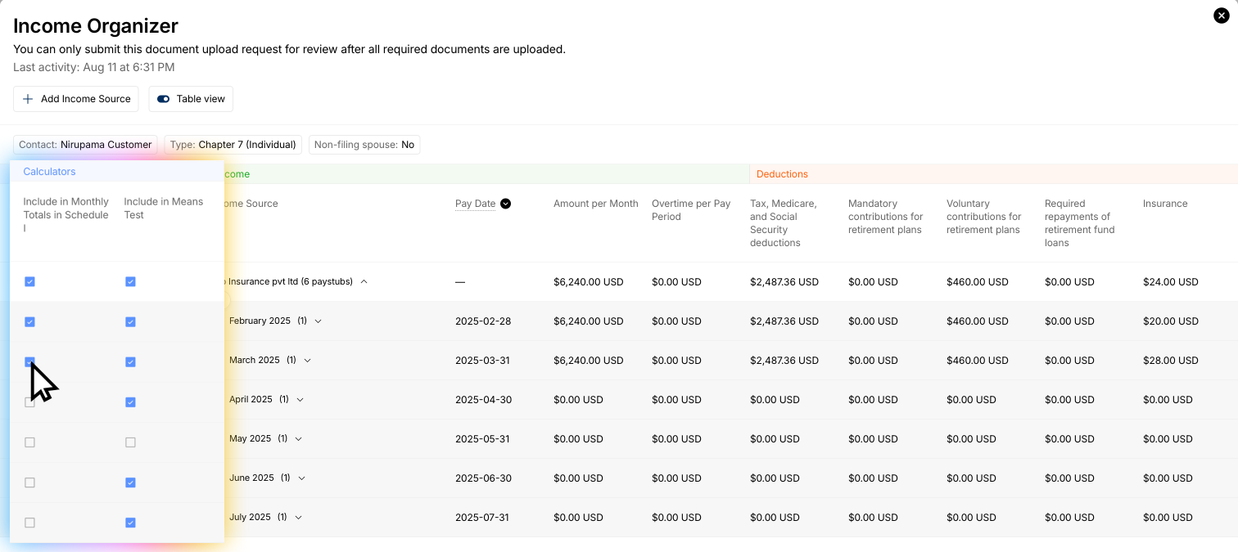Expand the April 2025 paystub row
This screenshot has width=1238, height=552.
[300, 400]
